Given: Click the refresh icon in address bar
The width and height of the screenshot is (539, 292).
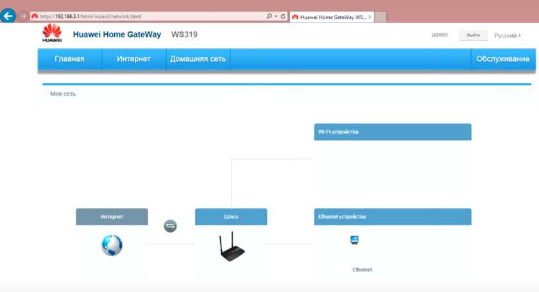Looking at the screenshot, I should (283, 17).
